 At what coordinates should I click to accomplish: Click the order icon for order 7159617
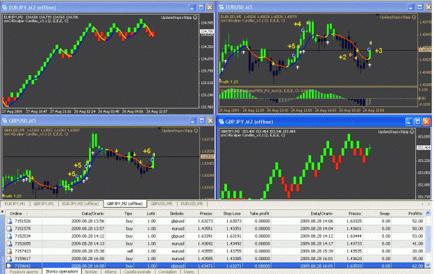(10, 259)
